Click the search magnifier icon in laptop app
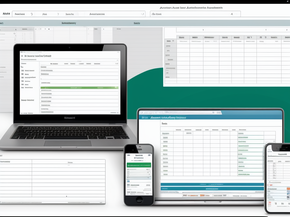290x217 pixels. pyautogui.click(x=117, y=60)
